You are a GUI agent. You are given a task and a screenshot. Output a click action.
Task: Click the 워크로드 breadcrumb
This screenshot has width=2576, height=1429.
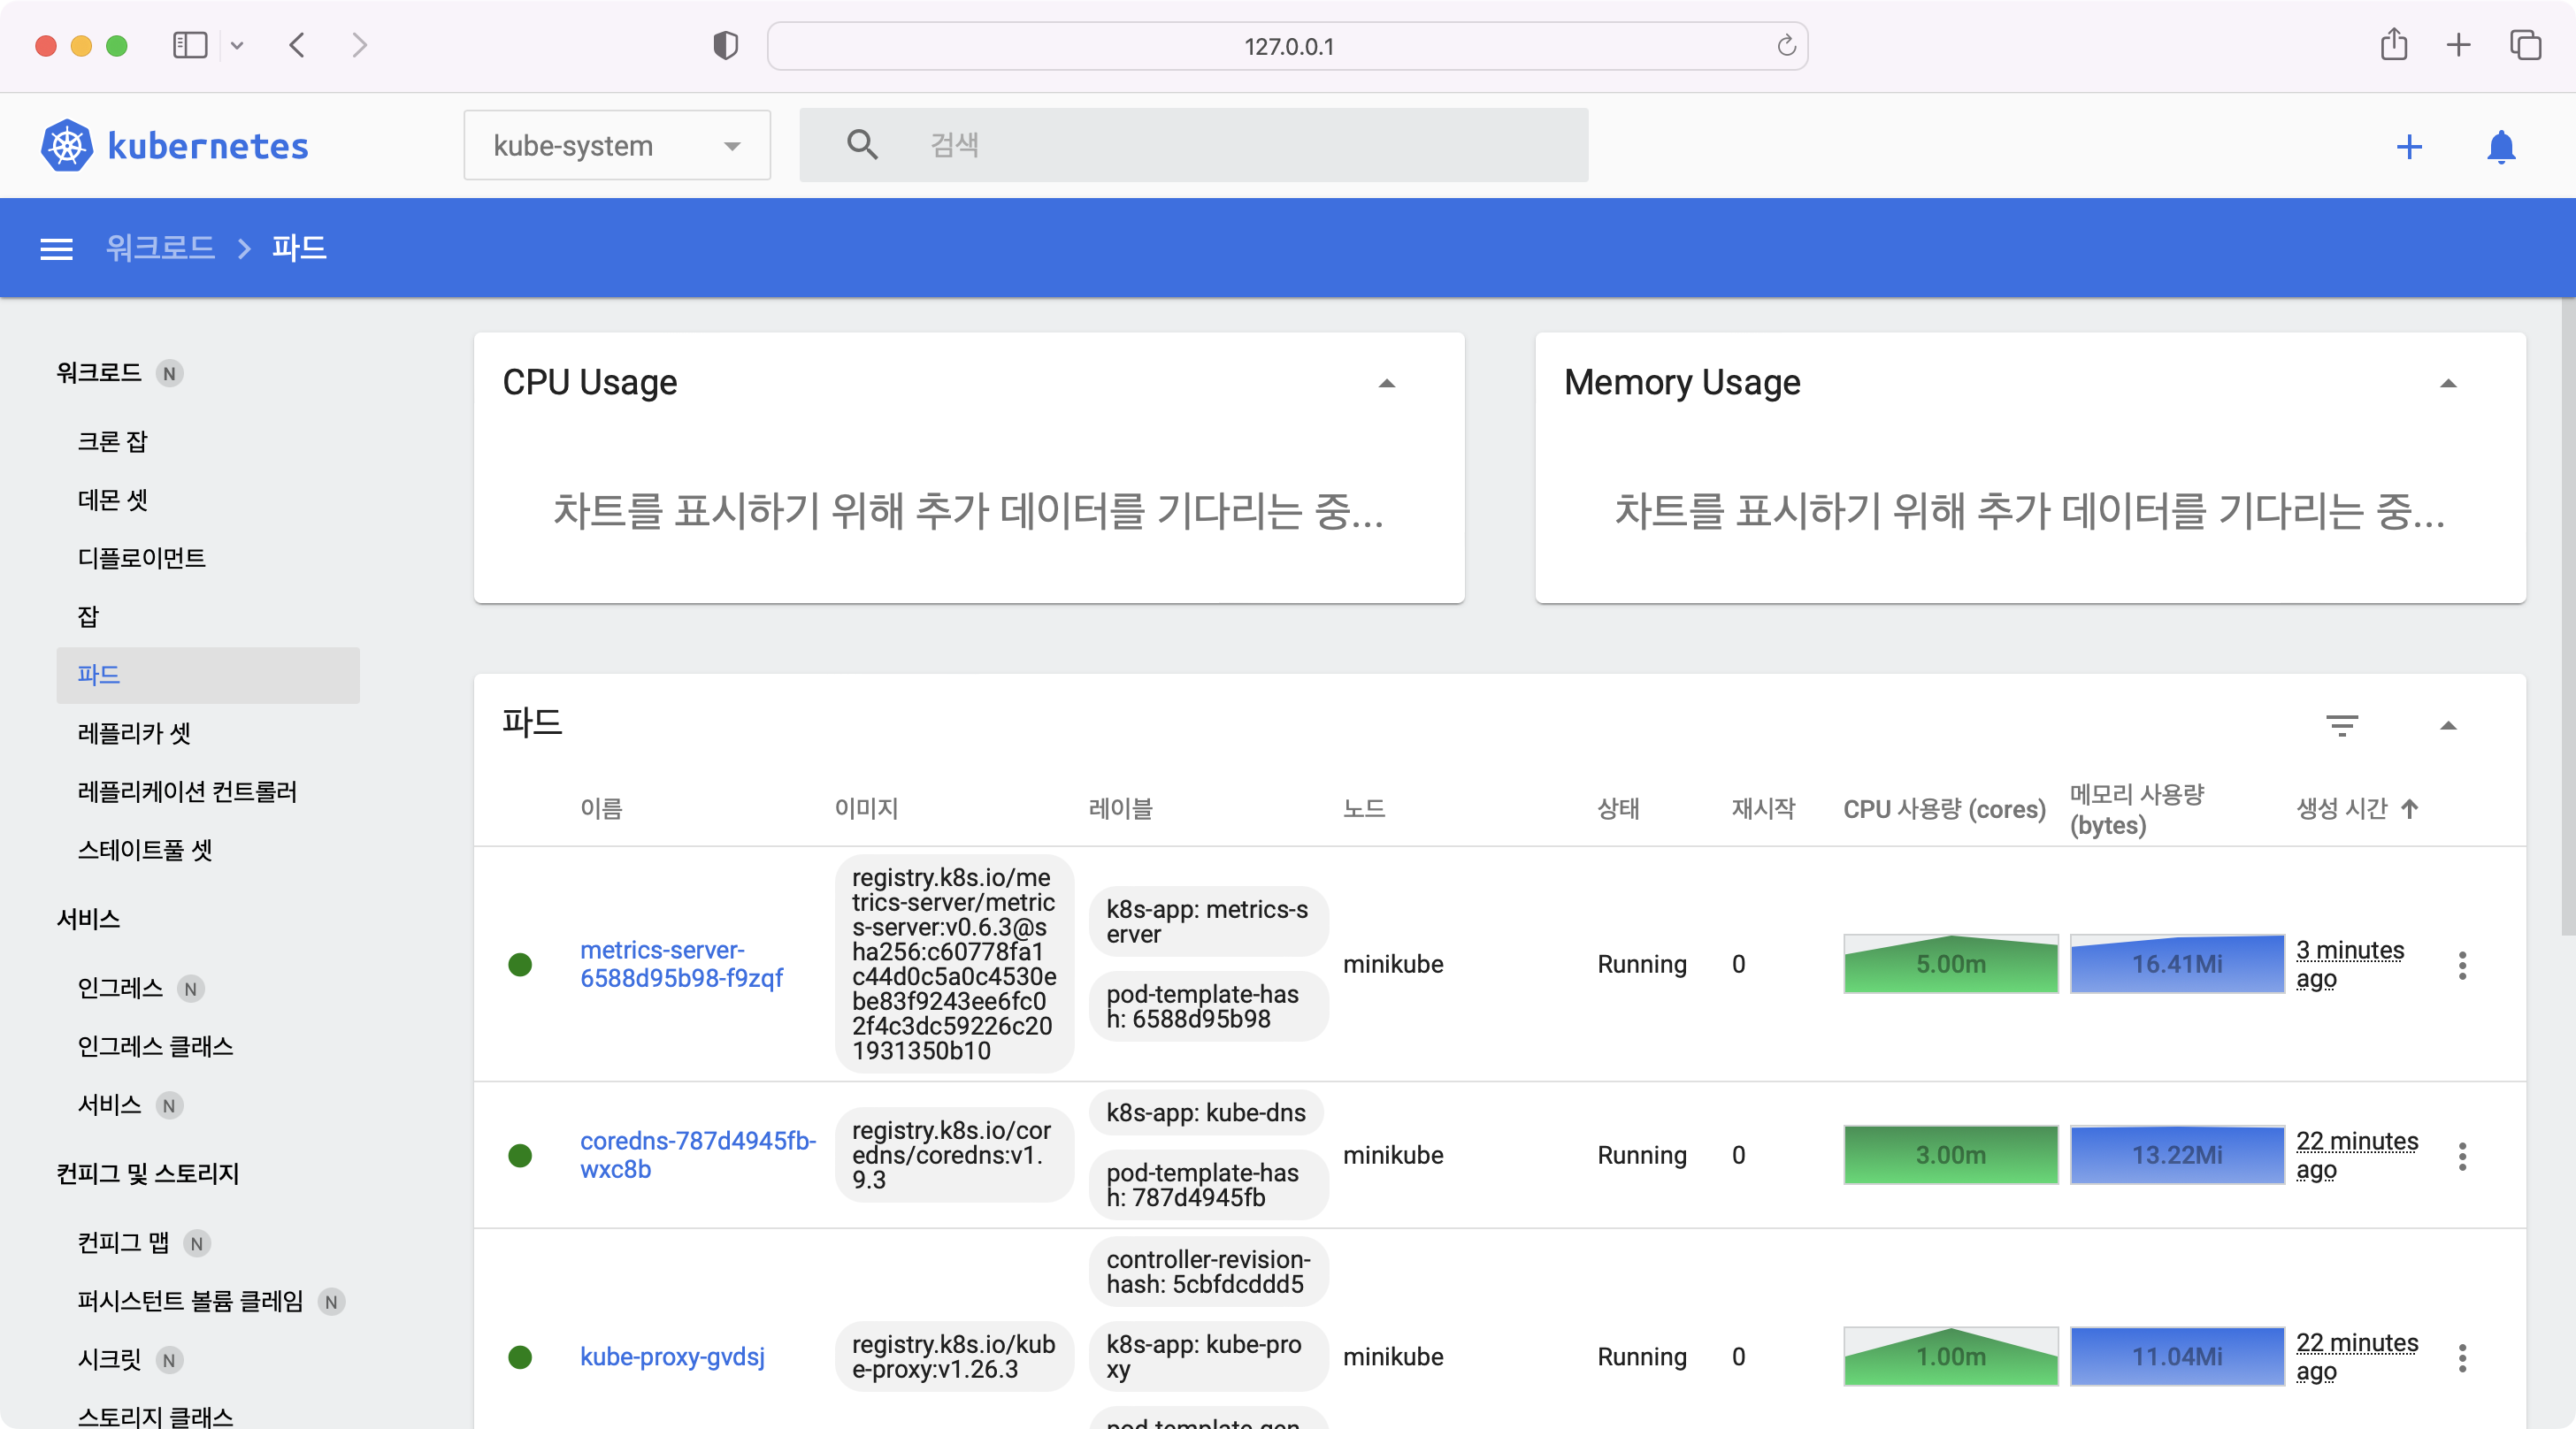pos(160,248)
